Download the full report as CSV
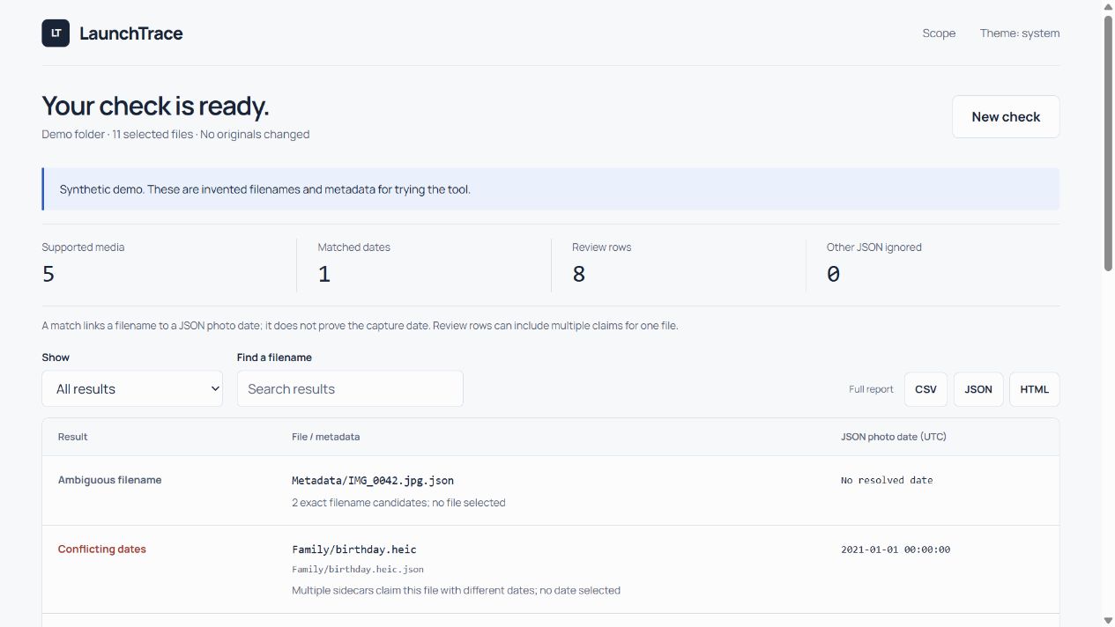The height and width of the screenshot is (627, 1115). 925,389
